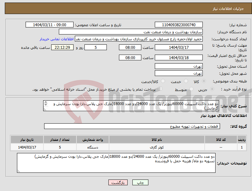The height and width of the screenshot is (191, 252).
Task: Open the اطلاعات تماس خریدار link
Action: coord(57,39)
